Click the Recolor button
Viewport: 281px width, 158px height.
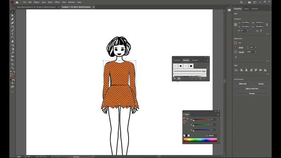coord(261,84)
